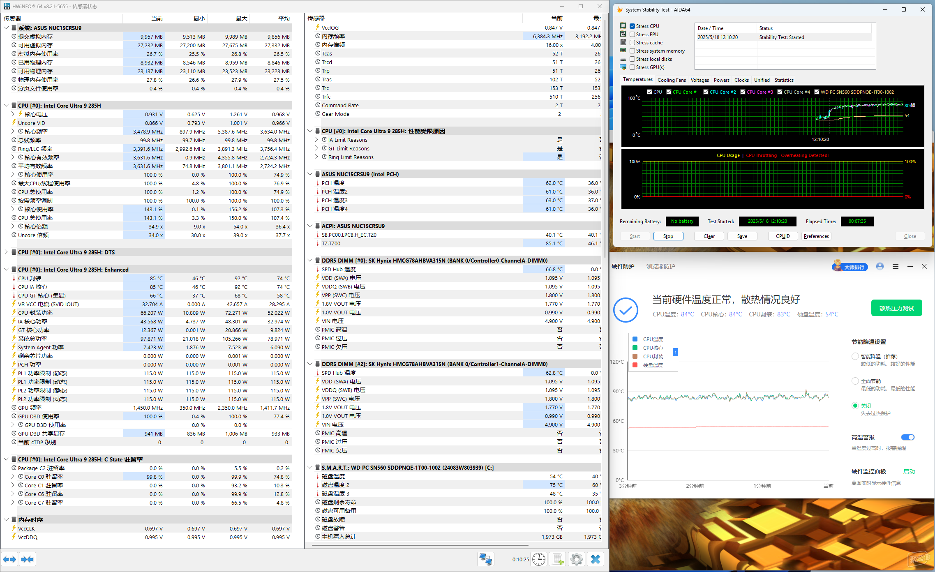Click the blue legend collapse arrow

[x=675, y=352]
